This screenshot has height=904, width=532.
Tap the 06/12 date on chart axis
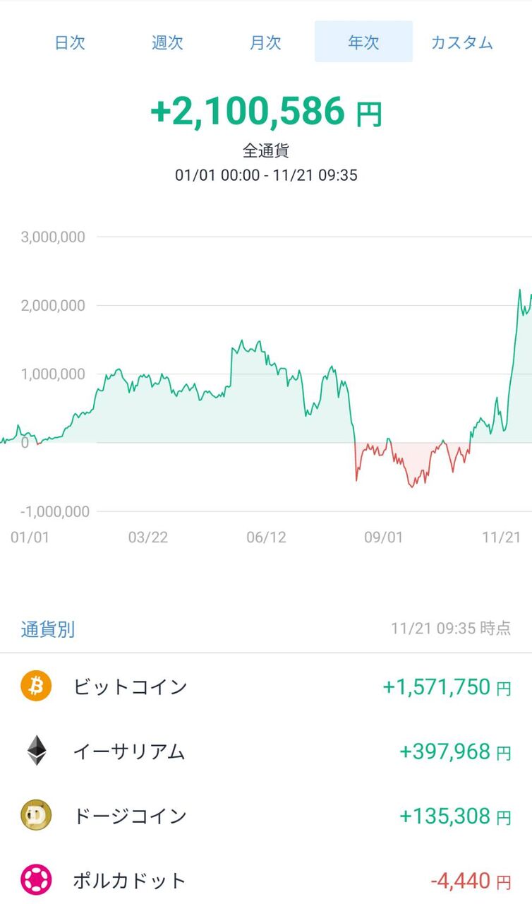[266, 537]
